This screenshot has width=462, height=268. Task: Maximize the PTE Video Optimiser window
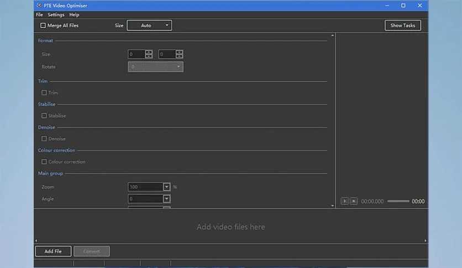click(403, 6)
